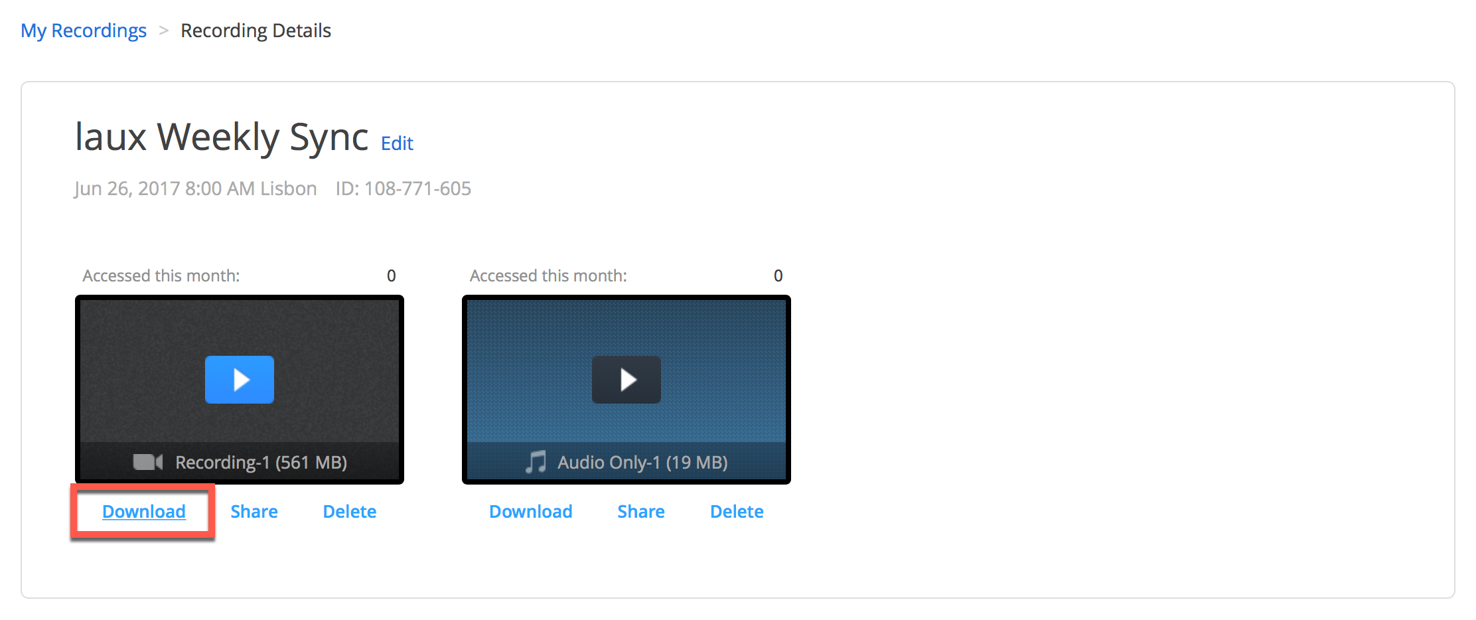Download the Recording-1 video file
Screen dimensions: 1476x620
pyautogui.click(x=143, y=511)
